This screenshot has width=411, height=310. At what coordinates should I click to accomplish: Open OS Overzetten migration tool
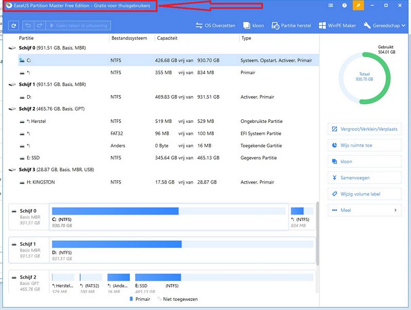[x=215, y=25]
